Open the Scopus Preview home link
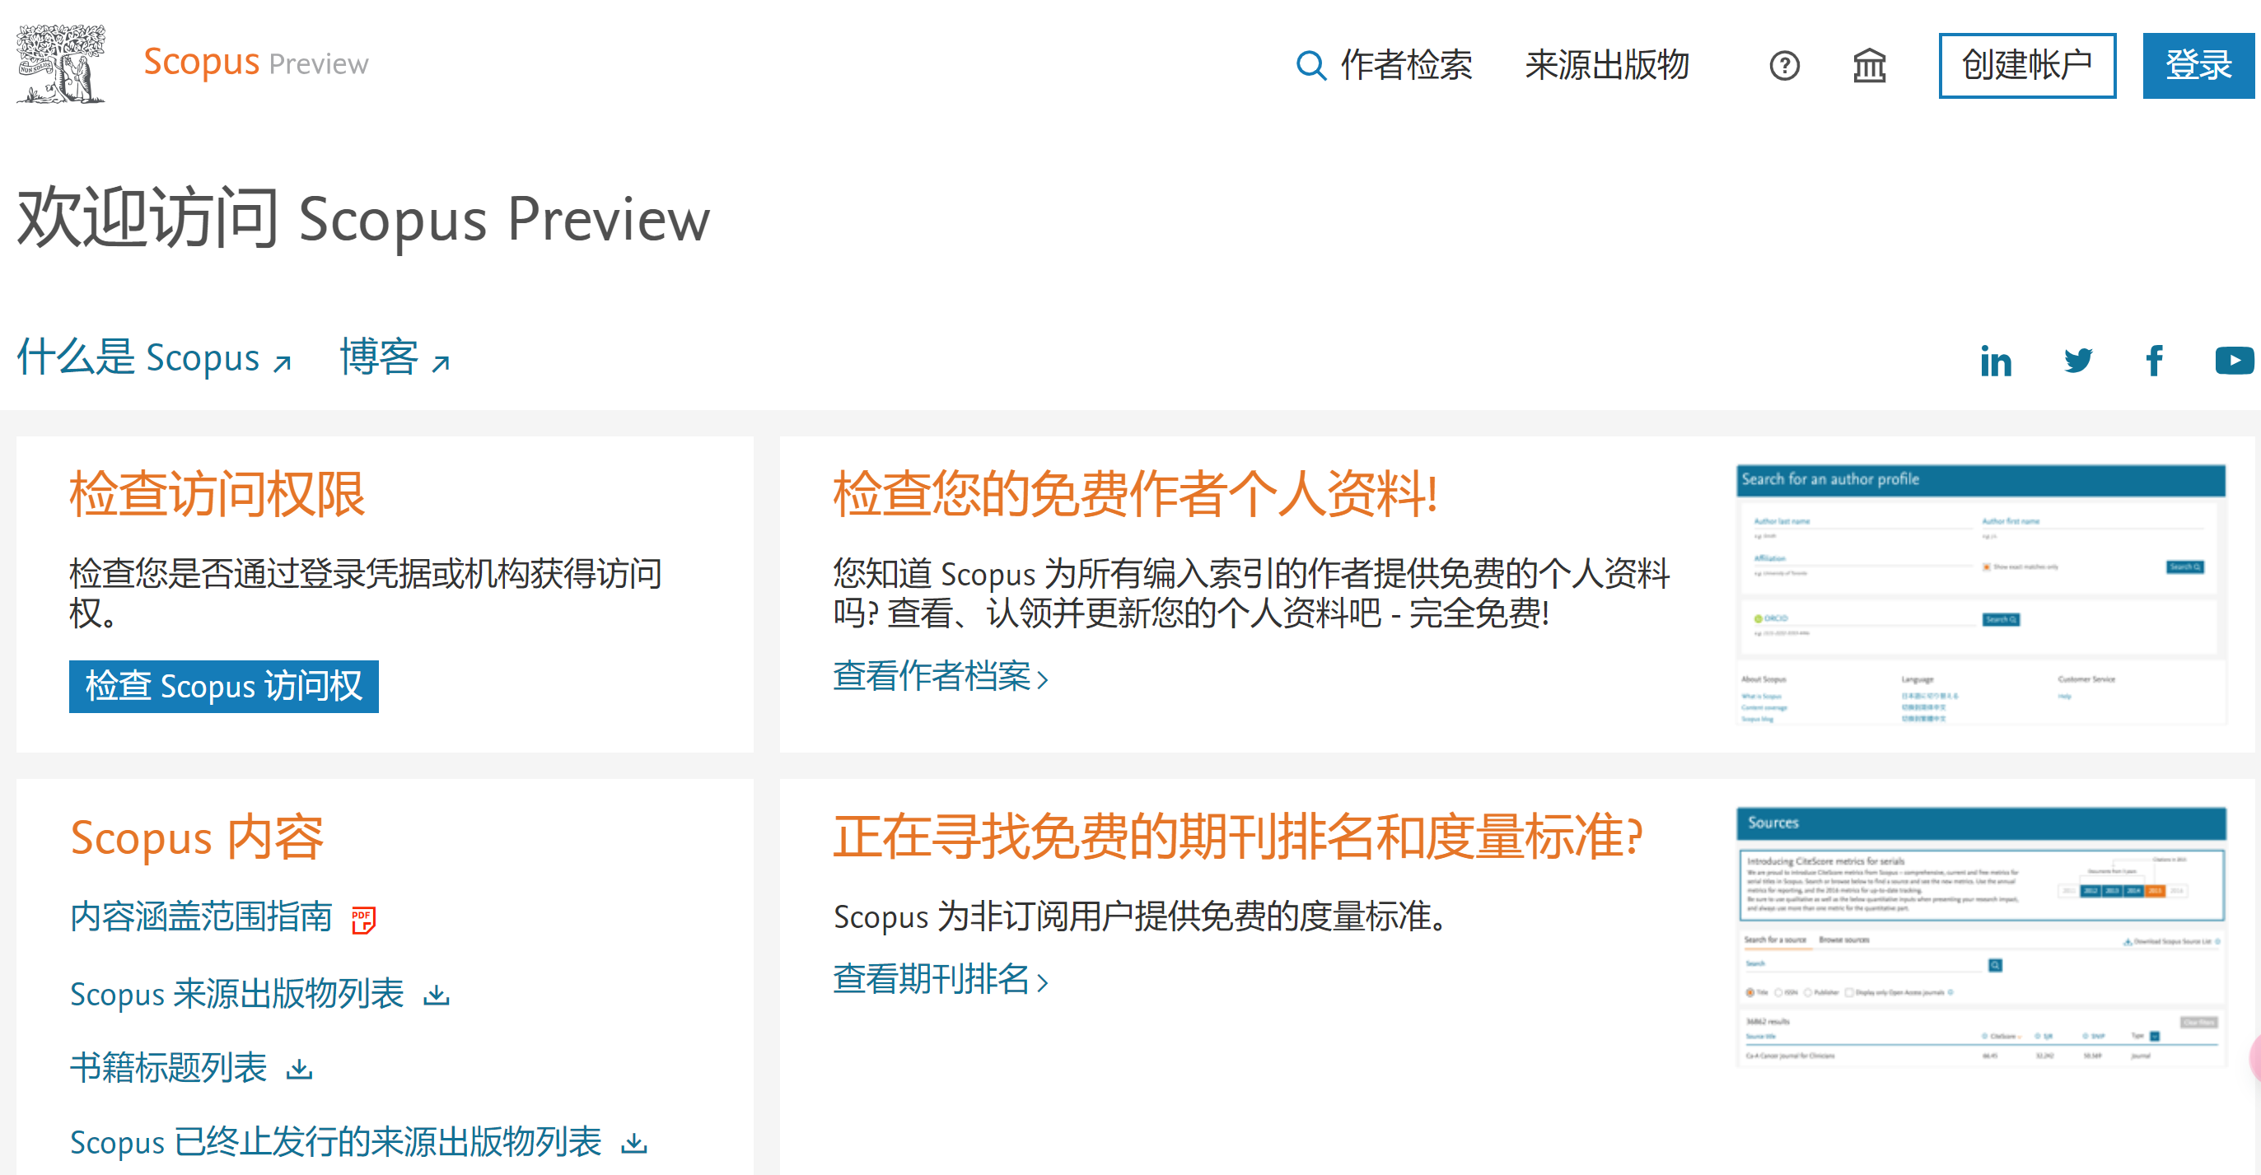Image resolution: width=2261 pixels, height=1175 pixels. coord(255,63)
